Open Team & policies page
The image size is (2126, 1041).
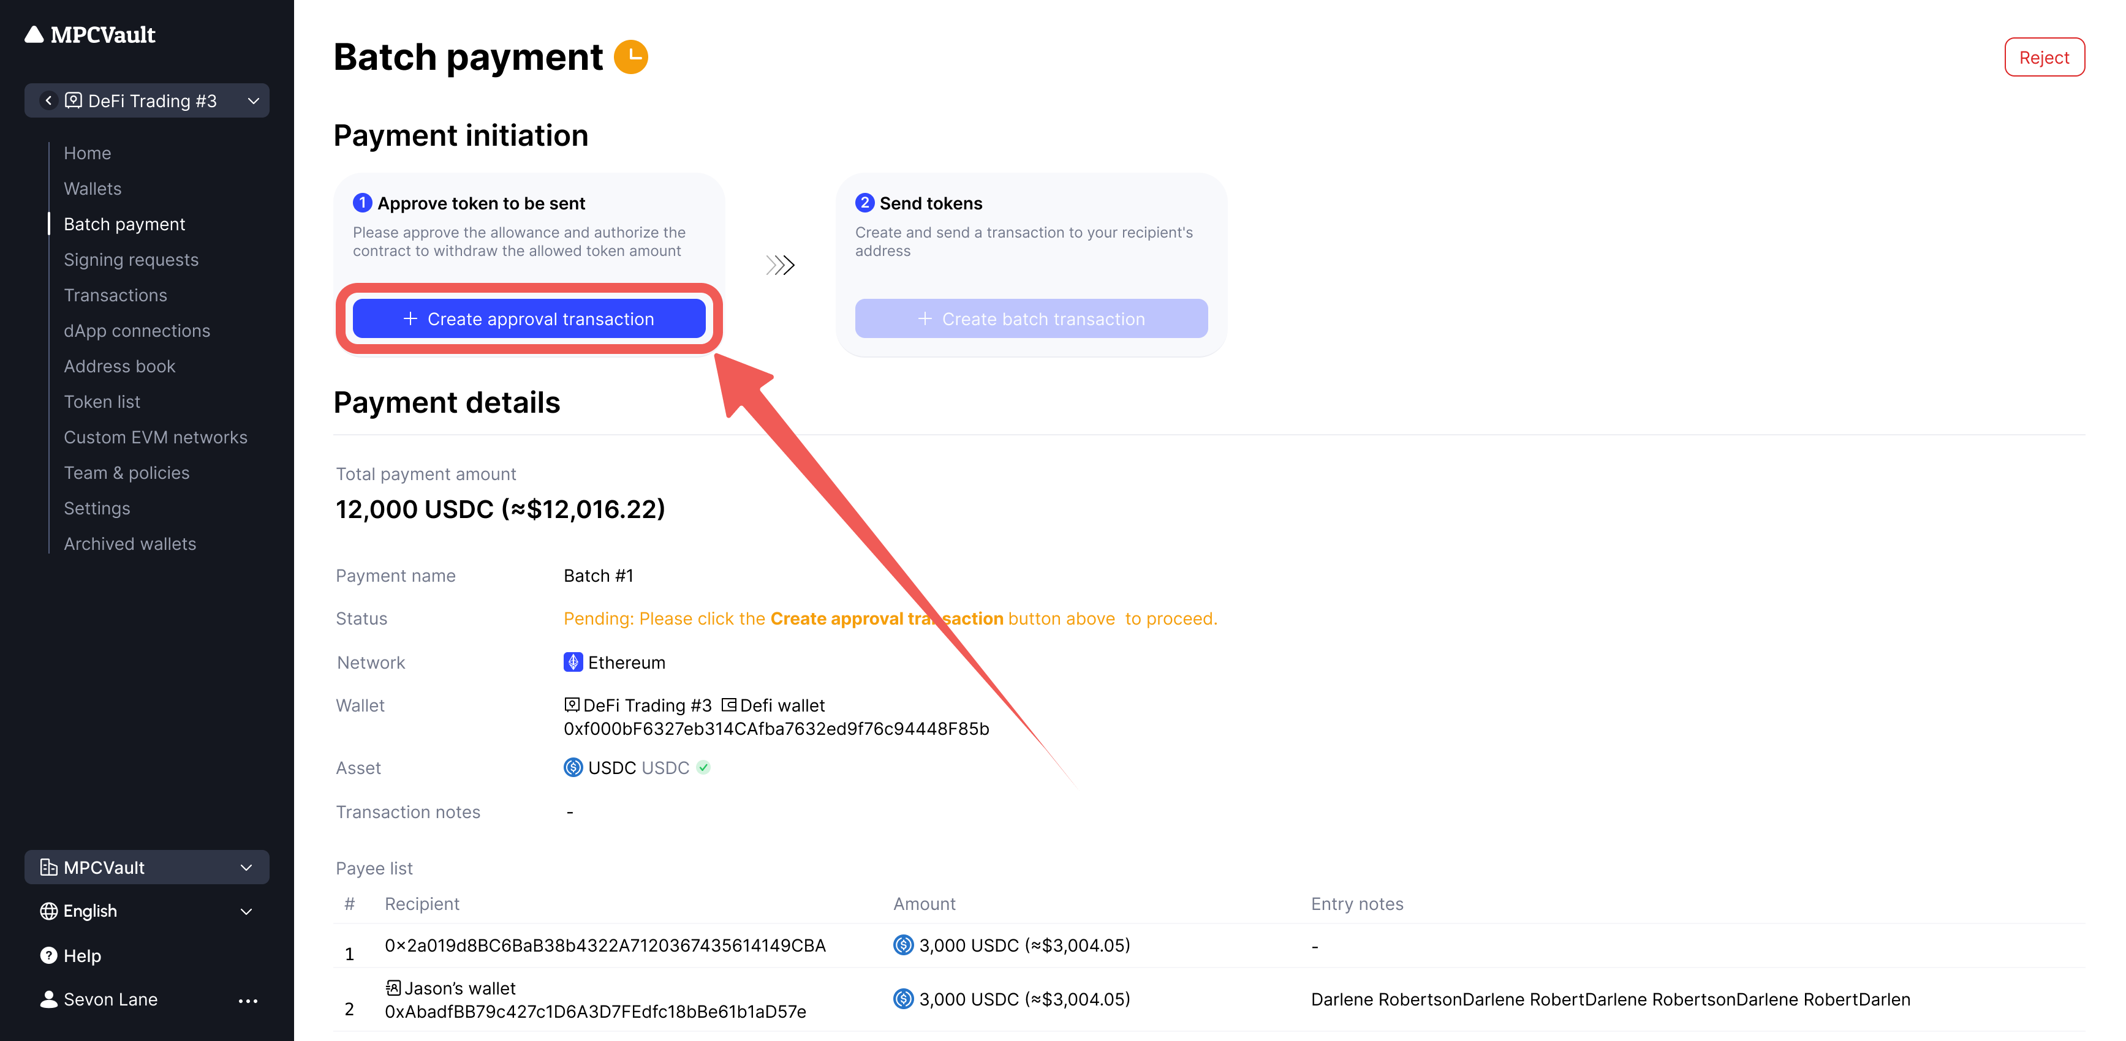click(x=126, y=473)
